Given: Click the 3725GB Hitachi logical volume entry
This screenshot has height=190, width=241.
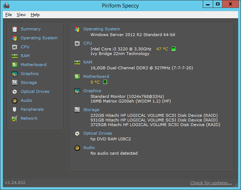Looking at the screenshot, I should click(x=155, y=125).
